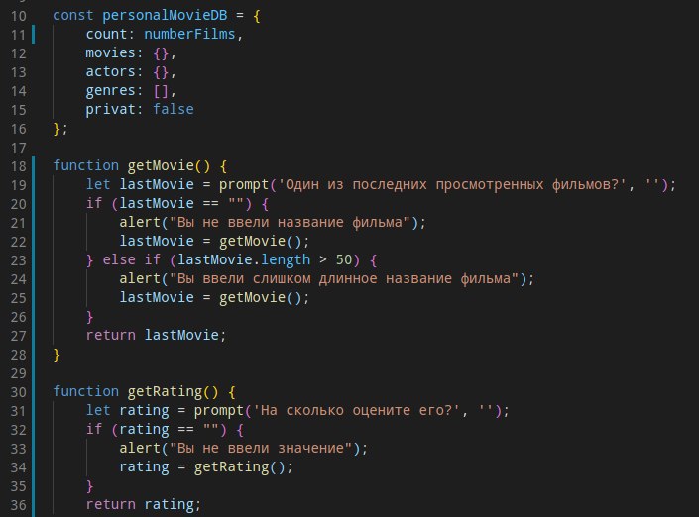699x517 pixels.
Task: Click closing brace on line 28
Action: tap(57, 355)
